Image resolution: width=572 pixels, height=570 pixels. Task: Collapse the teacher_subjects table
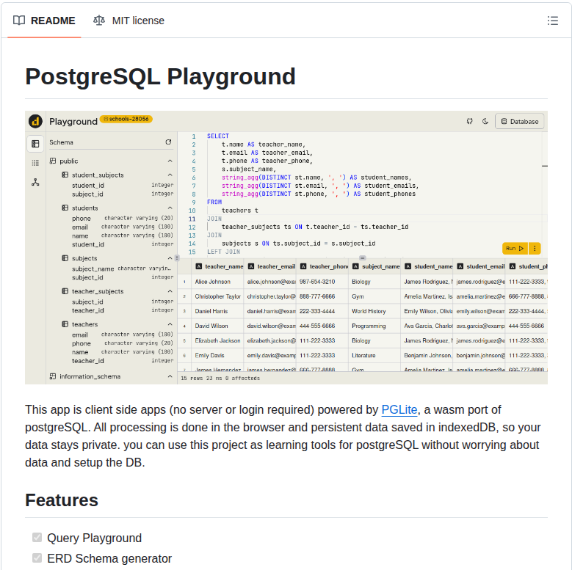click(170, 291)
